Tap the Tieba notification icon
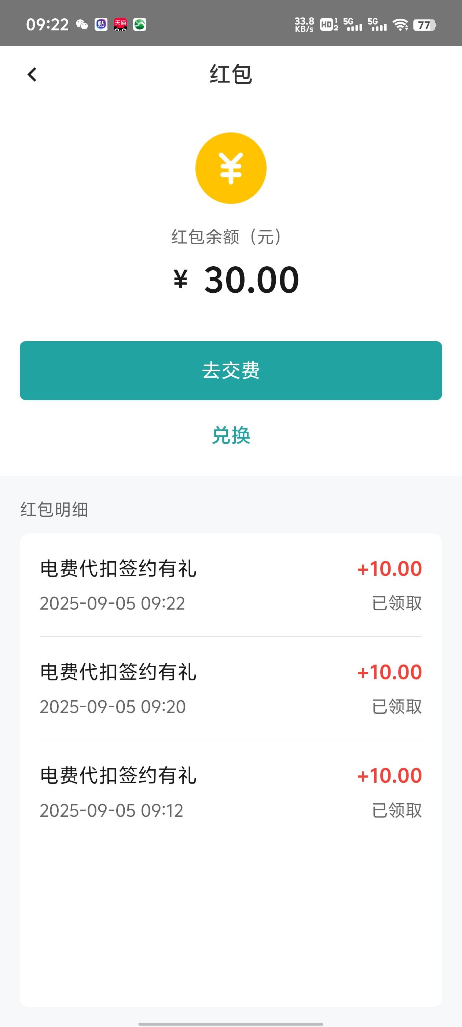This screenshot has width=462, height=1027. coord(101,25)
